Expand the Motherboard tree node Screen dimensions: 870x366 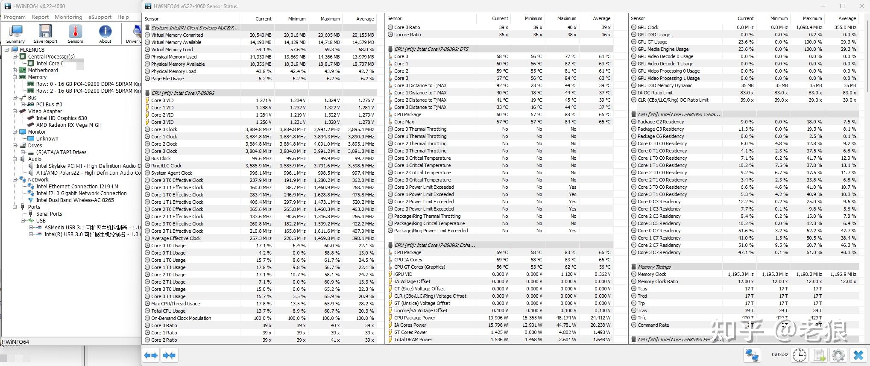coord(15,70)
